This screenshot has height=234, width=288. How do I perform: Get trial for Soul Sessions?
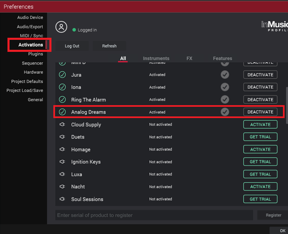[260, 199]
